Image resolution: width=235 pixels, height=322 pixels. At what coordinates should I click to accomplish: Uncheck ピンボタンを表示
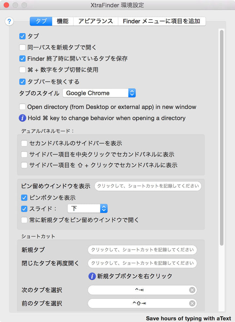click(x=24, y=198)
